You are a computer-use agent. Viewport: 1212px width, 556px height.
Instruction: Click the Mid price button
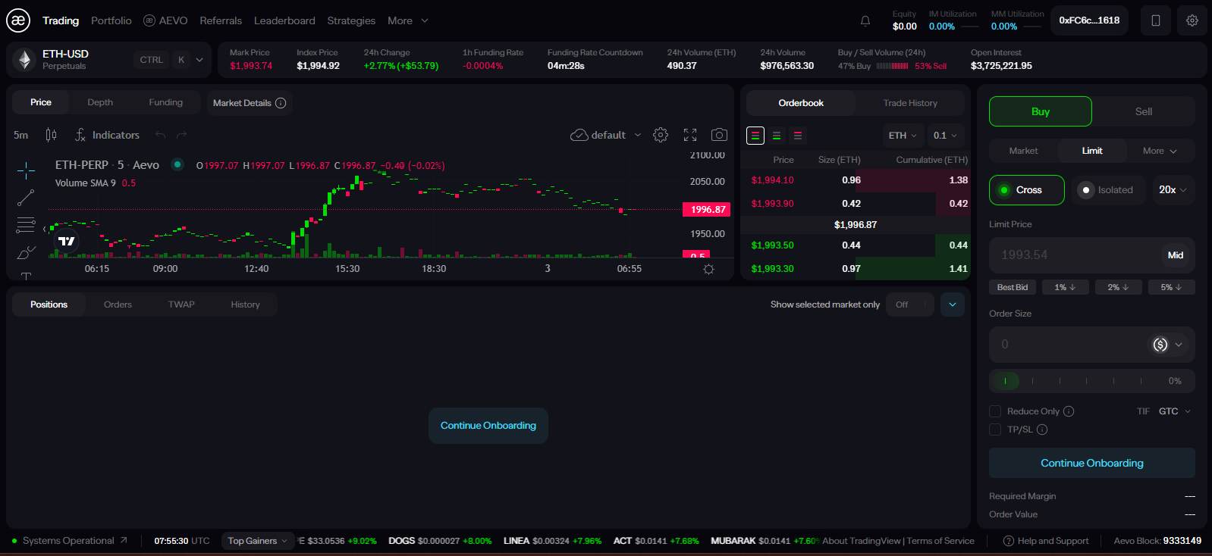(1176, 255)
